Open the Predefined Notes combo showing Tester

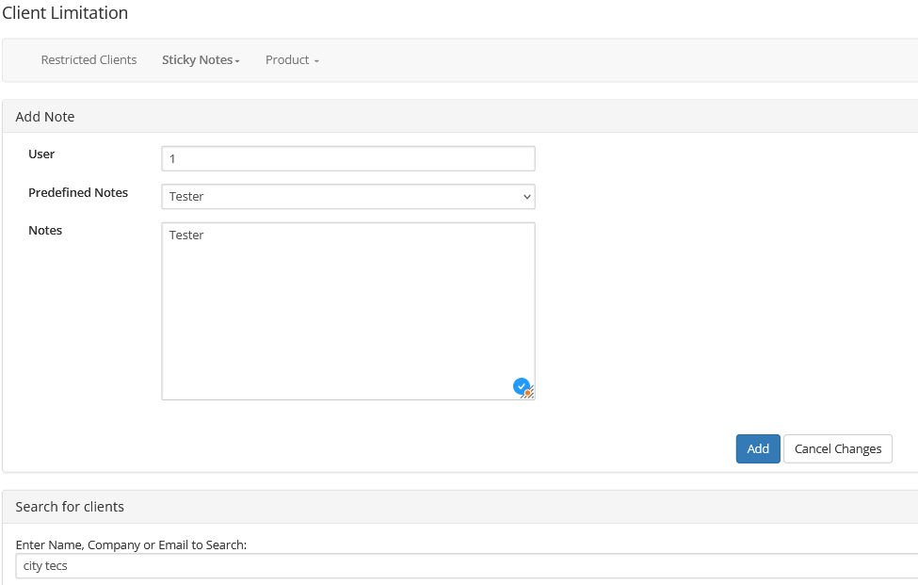(x=348, y=197)
